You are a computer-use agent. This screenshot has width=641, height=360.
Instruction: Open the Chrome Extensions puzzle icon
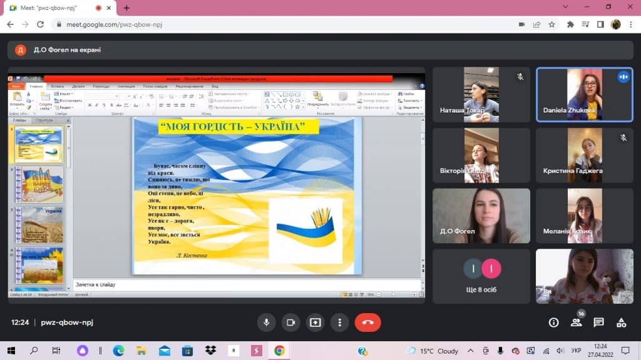pos(570,24)
